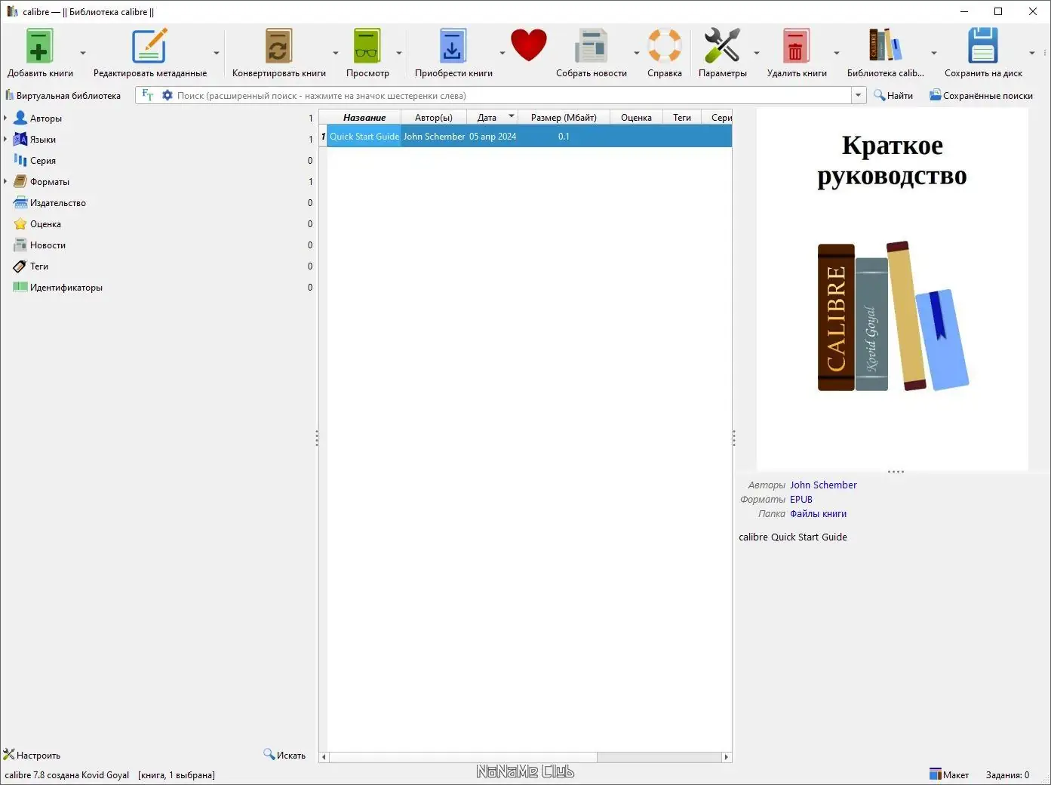Viewport: 1051px width, 785px height.
Task: Expand the Языки tree node
Action: [x=5, y=139]
